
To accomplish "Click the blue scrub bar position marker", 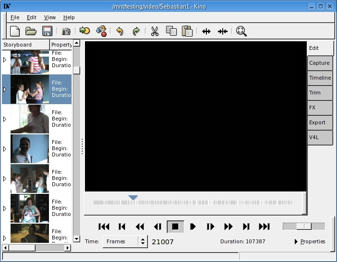I will [133, 198].
